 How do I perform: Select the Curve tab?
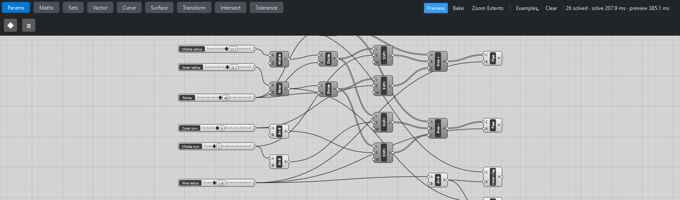tap(129, 8)
